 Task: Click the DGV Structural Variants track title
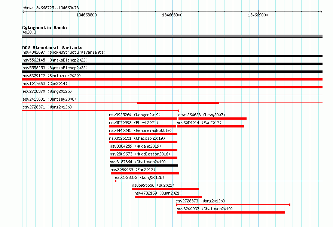click(52, 48)
